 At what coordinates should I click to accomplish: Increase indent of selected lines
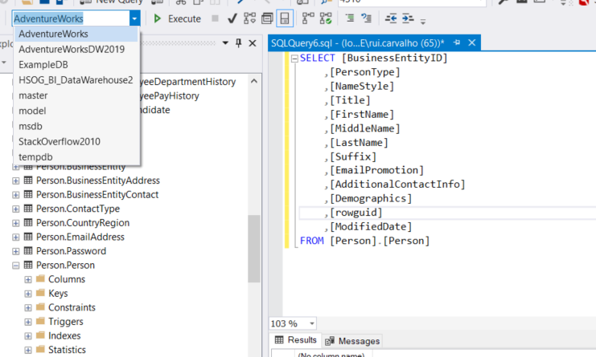click(x=408, y=18)
